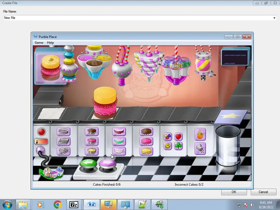Close the Purble Place window
The width and height of the screenshot is (280, 210).
(247, 37)
